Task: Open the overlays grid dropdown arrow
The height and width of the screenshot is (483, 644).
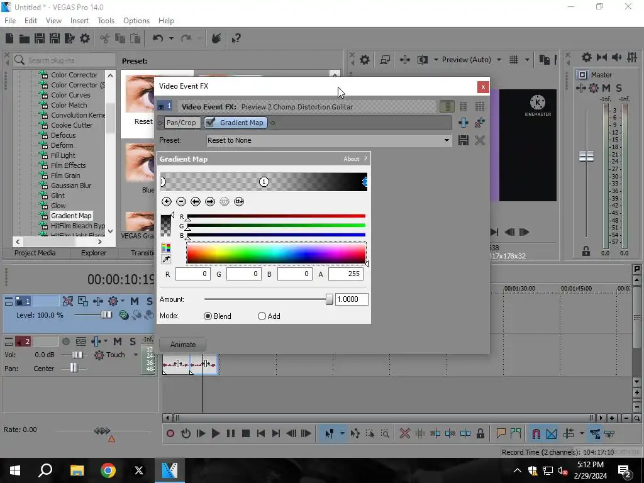Action: point(527,60)
